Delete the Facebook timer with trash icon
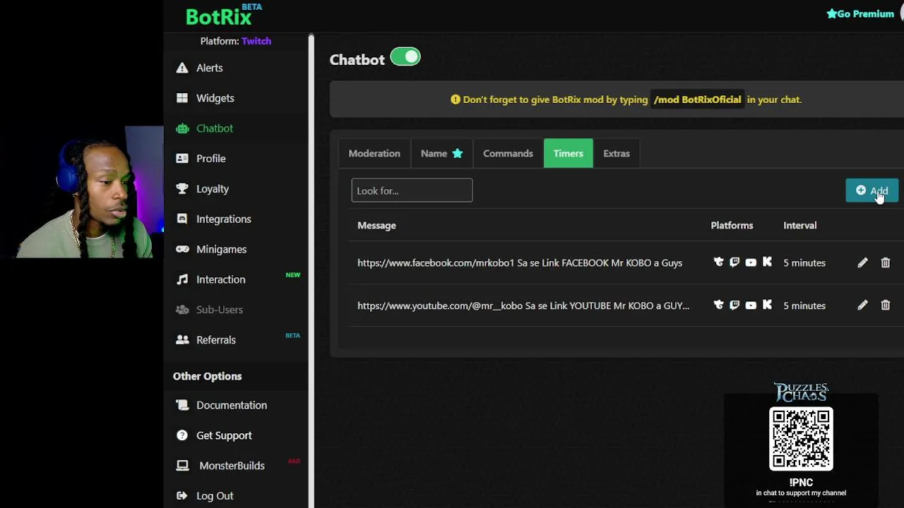 [x=885, y=262]
